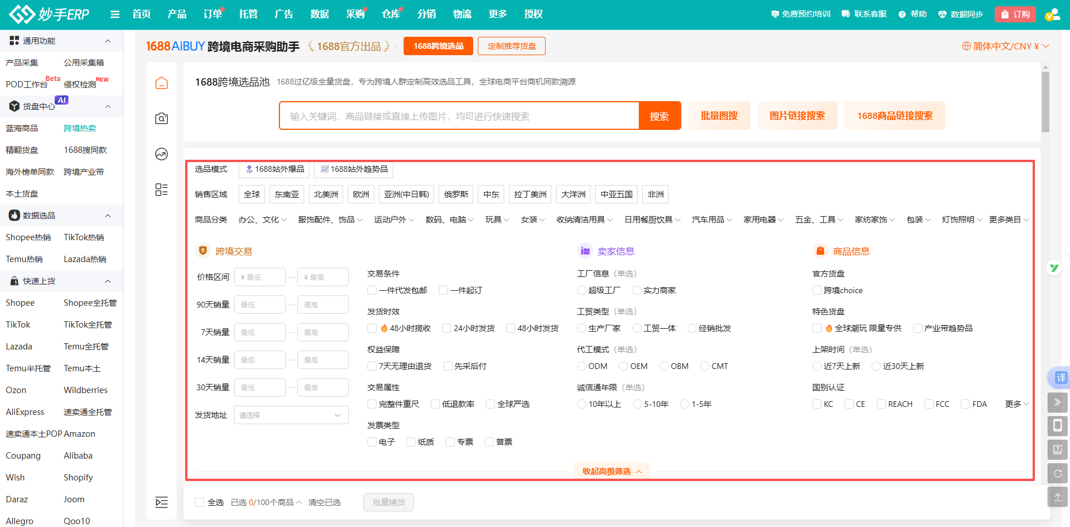
Task: Open image search in the left vertical toolbar
Action: click(162, 118)
